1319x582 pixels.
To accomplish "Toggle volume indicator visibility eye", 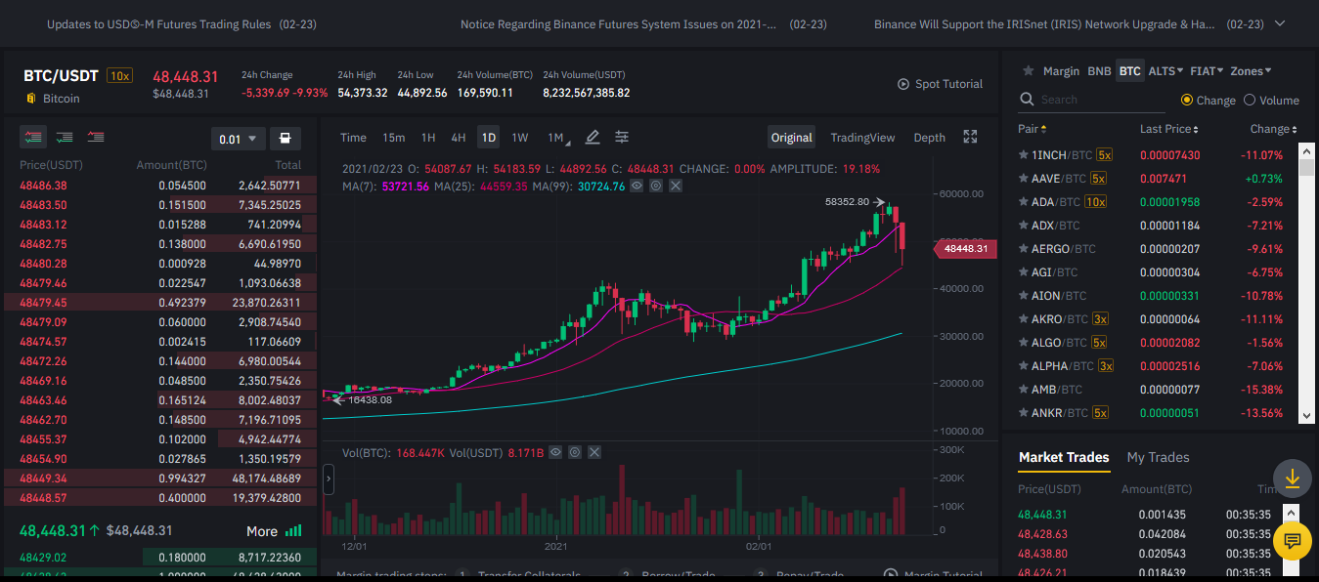I will pos(555,452).
